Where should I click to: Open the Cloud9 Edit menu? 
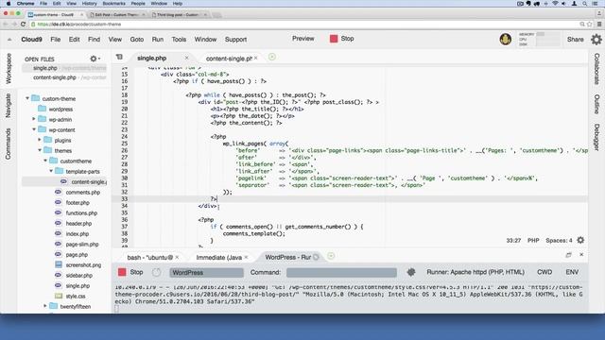[x=74, y=40]
